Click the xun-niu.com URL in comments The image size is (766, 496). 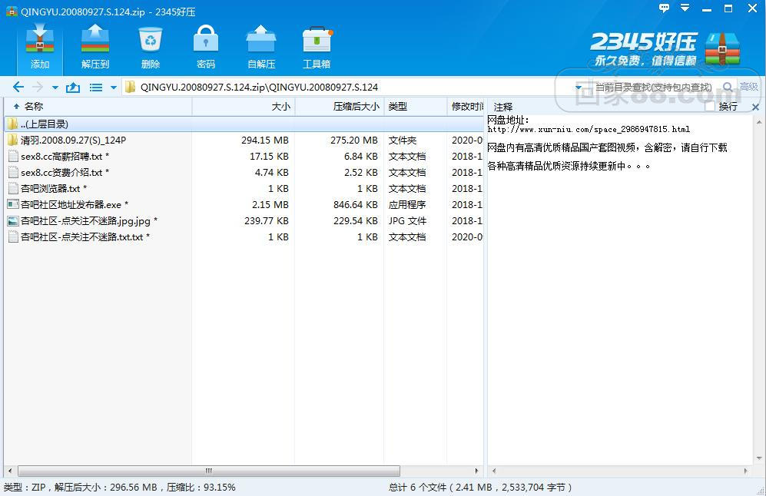589,129
